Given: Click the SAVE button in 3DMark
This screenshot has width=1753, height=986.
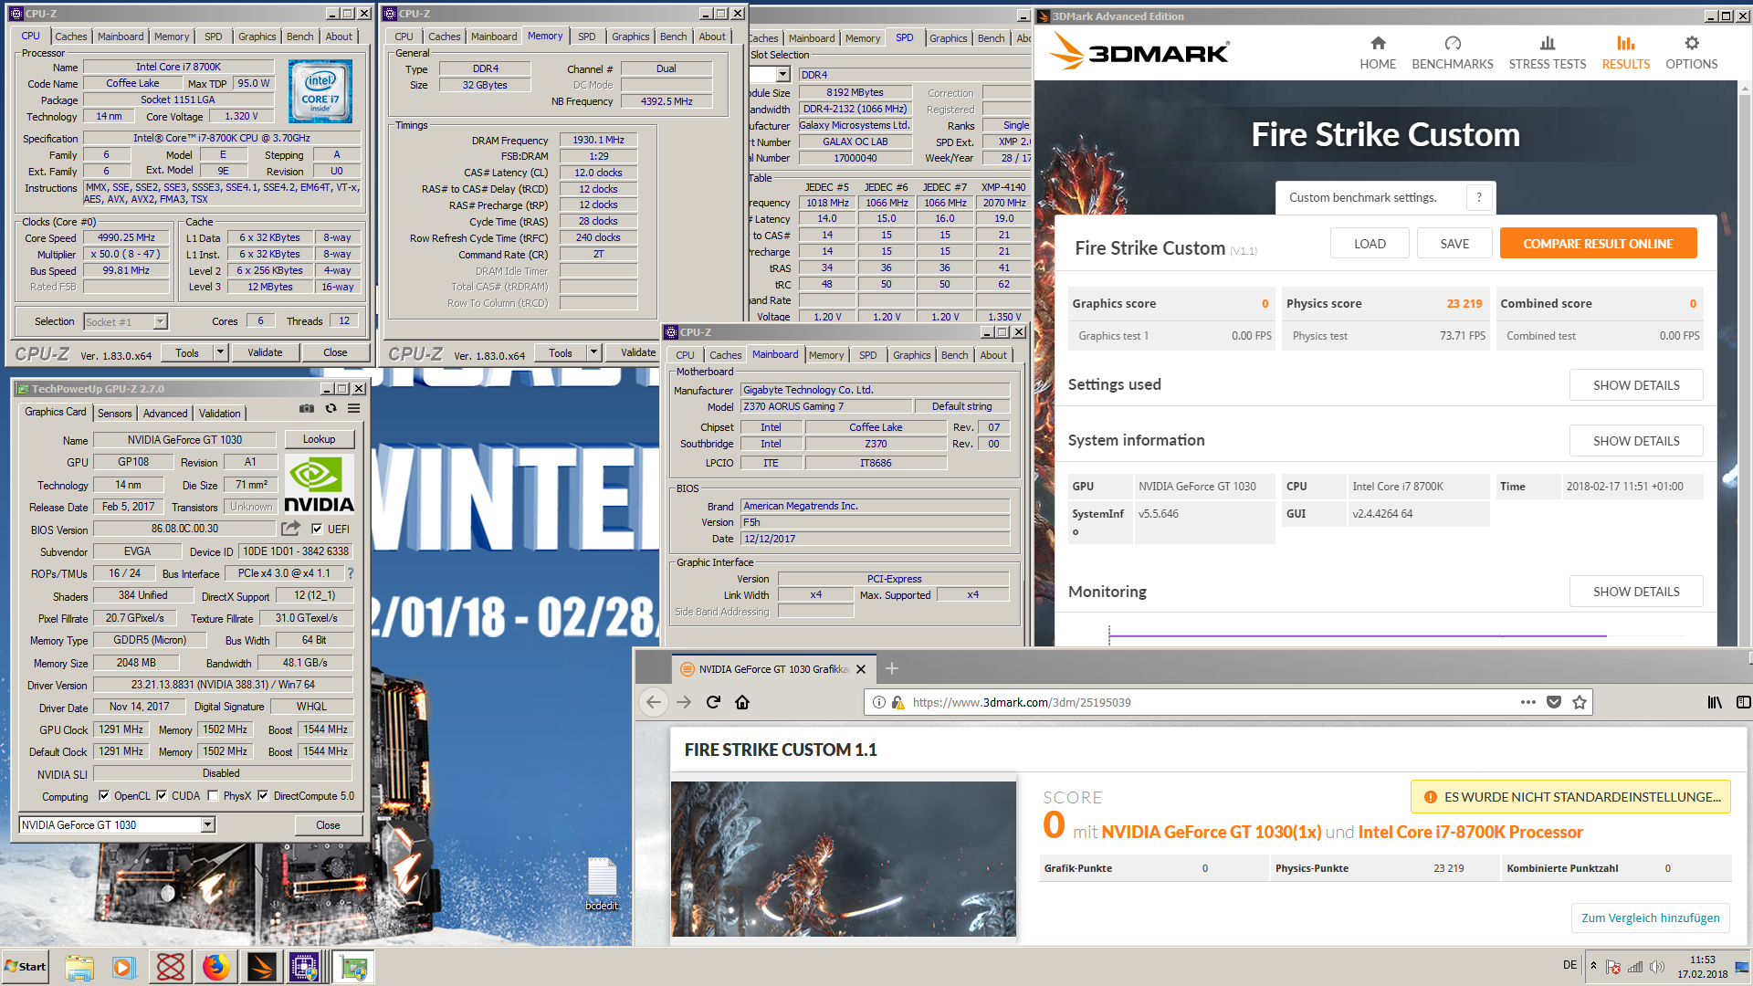Looking at the screenshot, I should (1454, 244).
